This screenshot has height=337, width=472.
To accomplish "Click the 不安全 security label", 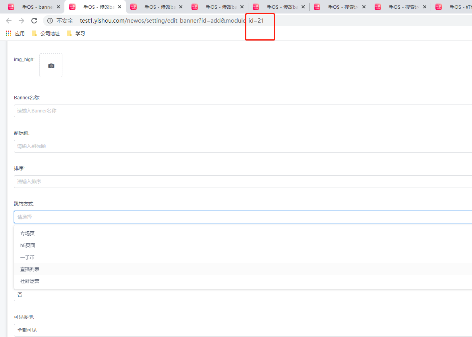I will click(65, 21).
